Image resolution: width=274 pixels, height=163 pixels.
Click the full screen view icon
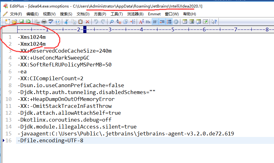205,22
